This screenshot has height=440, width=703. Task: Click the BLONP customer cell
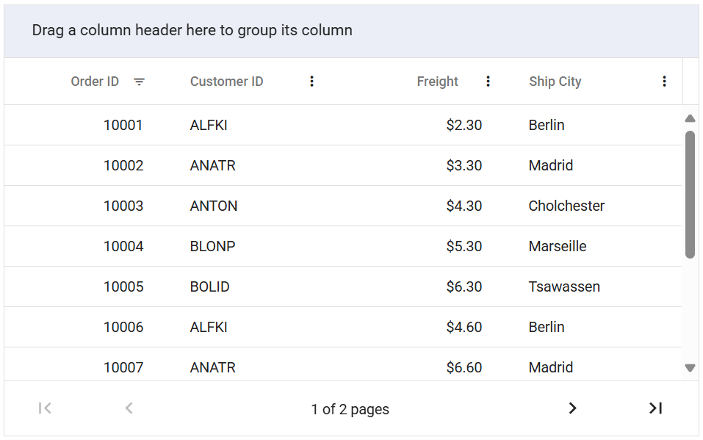point(212,246)
